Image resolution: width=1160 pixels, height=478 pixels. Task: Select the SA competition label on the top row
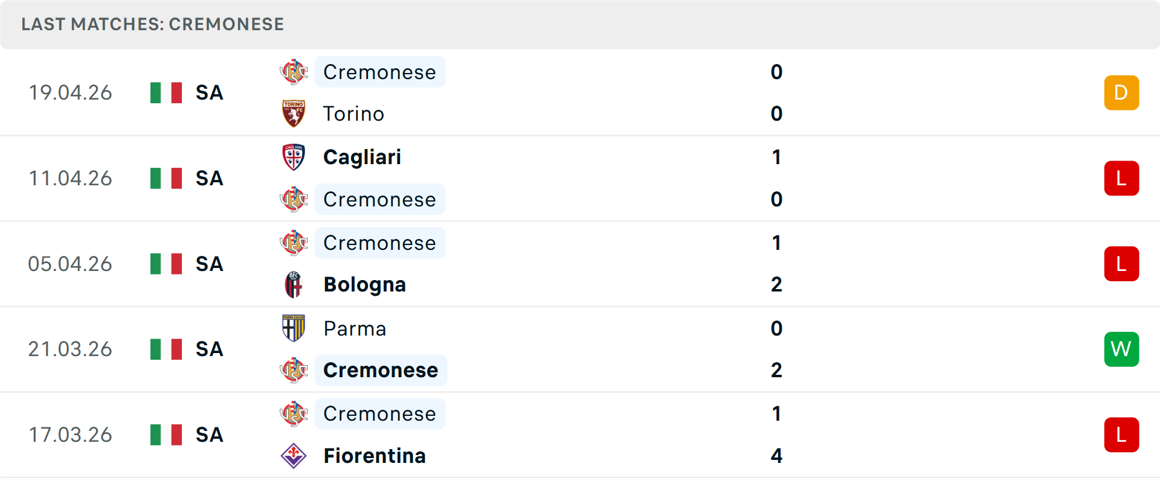click(208, 92)
